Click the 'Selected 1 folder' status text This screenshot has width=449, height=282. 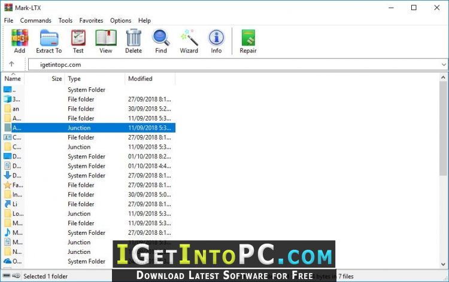[x=45, y=276]
